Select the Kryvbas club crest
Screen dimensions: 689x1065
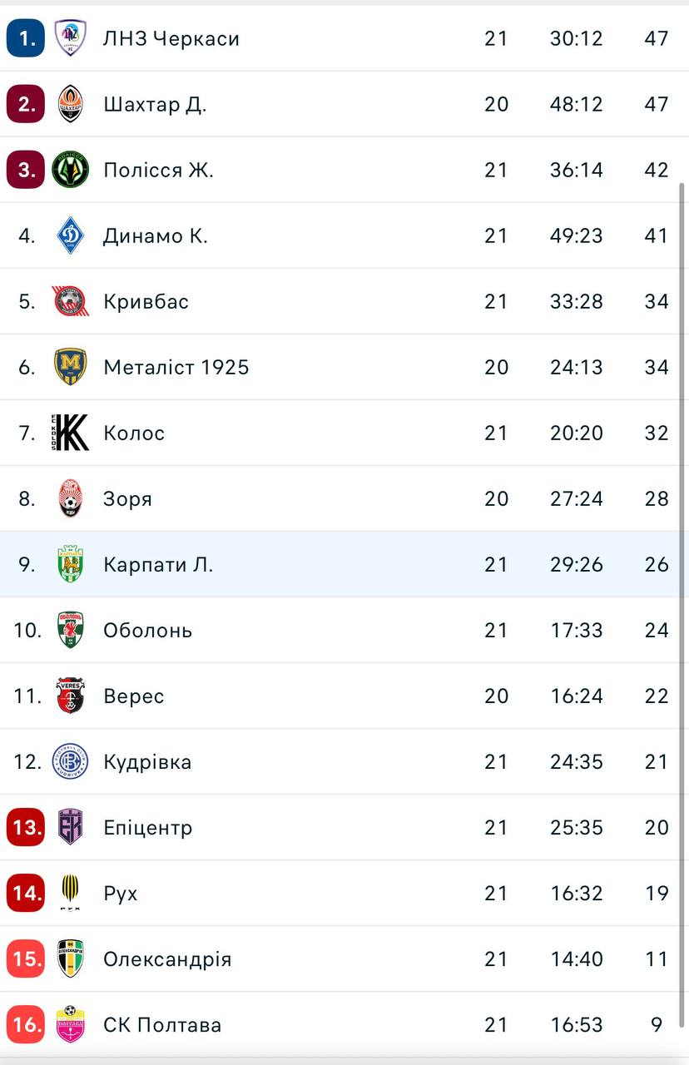point(70,301)
